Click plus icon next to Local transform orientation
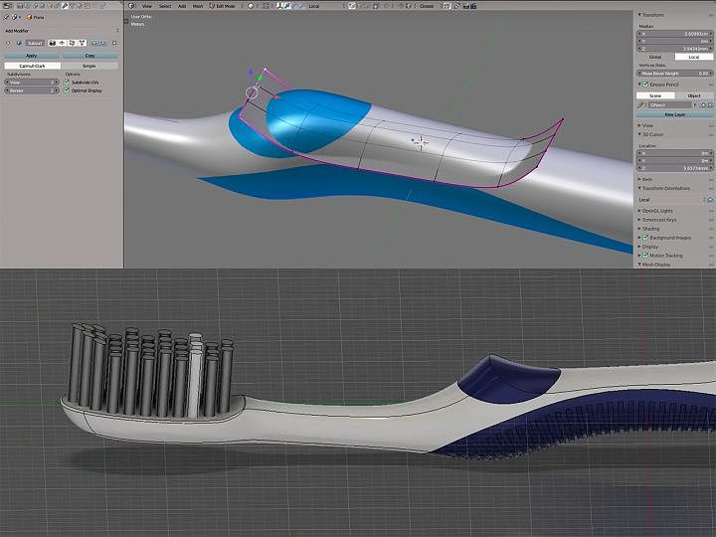The width and height of the screenshot is (716, 537). click(x=710, y=200)
